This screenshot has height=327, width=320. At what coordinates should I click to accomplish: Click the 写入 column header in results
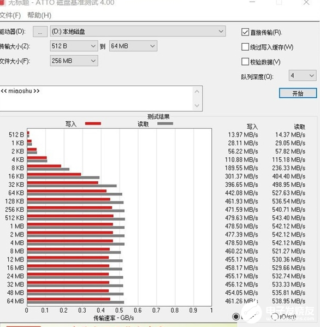(252, 127)
